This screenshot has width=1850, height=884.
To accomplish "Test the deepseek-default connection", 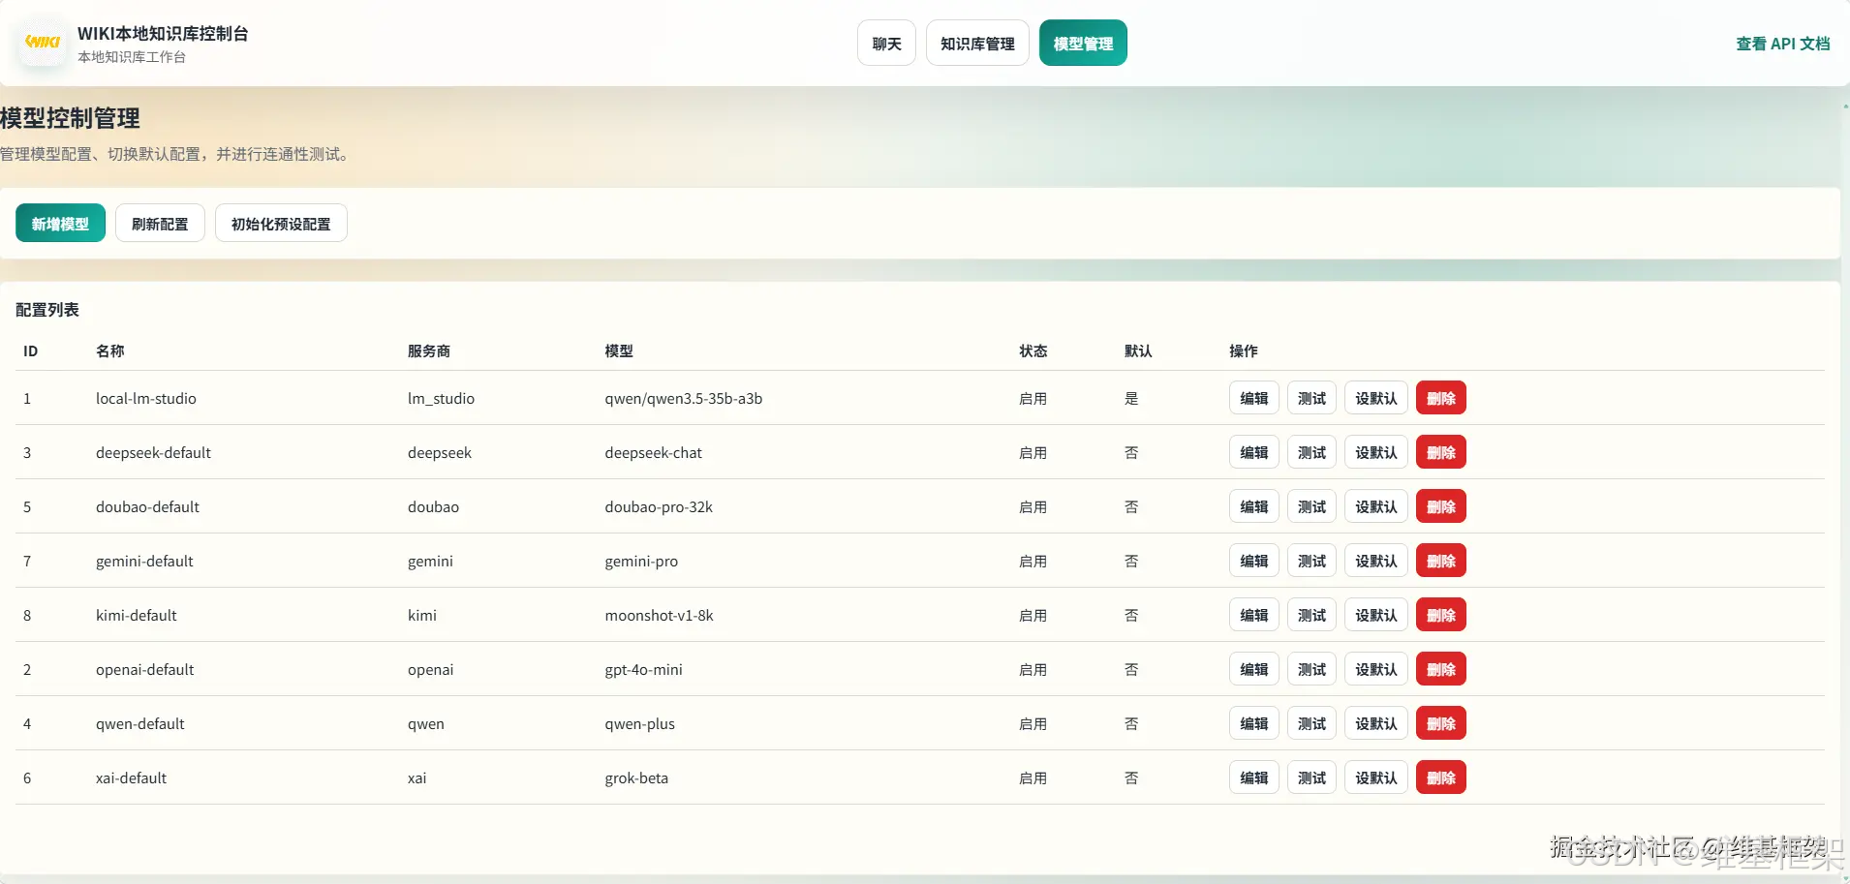I will point(1312,452).
